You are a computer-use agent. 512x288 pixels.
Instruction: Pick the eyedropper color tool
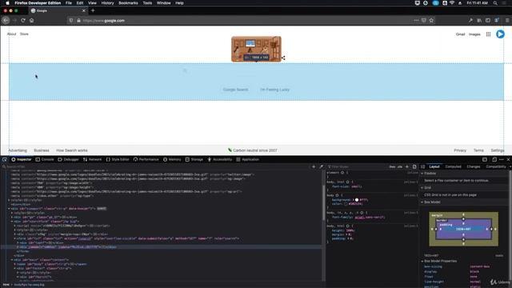321,167
